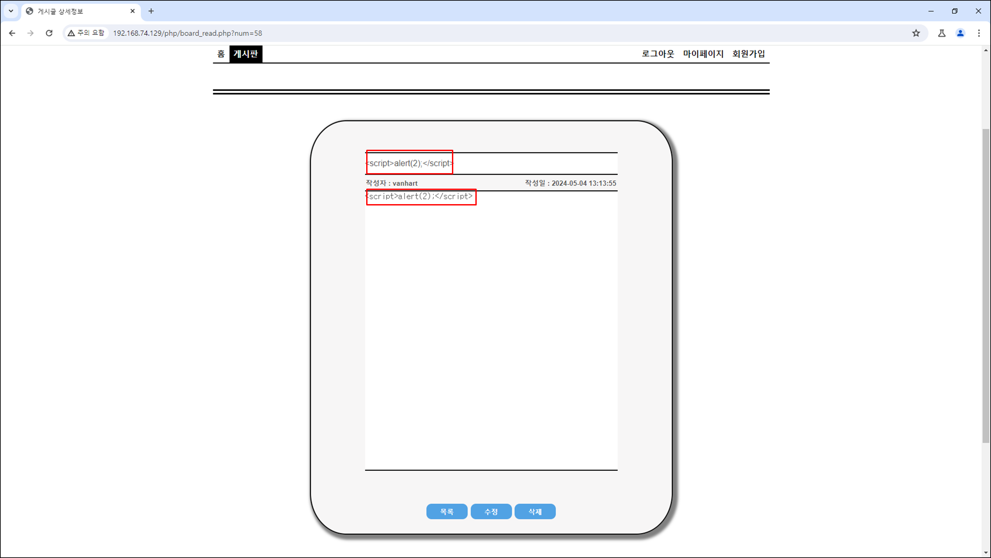This screenshot has width=991, height=558.
Task: Click the 주의 요함 security warning chip
Action: 86,33
